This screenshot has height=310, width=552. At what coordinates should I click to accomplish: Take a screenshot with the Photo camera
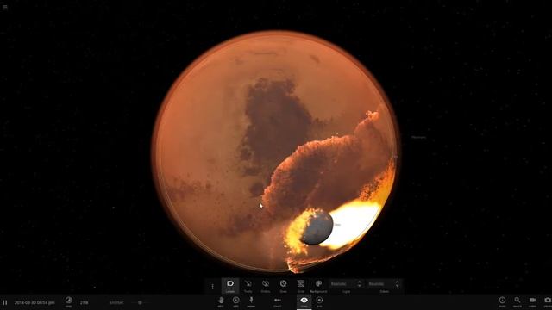pos(548,301)
